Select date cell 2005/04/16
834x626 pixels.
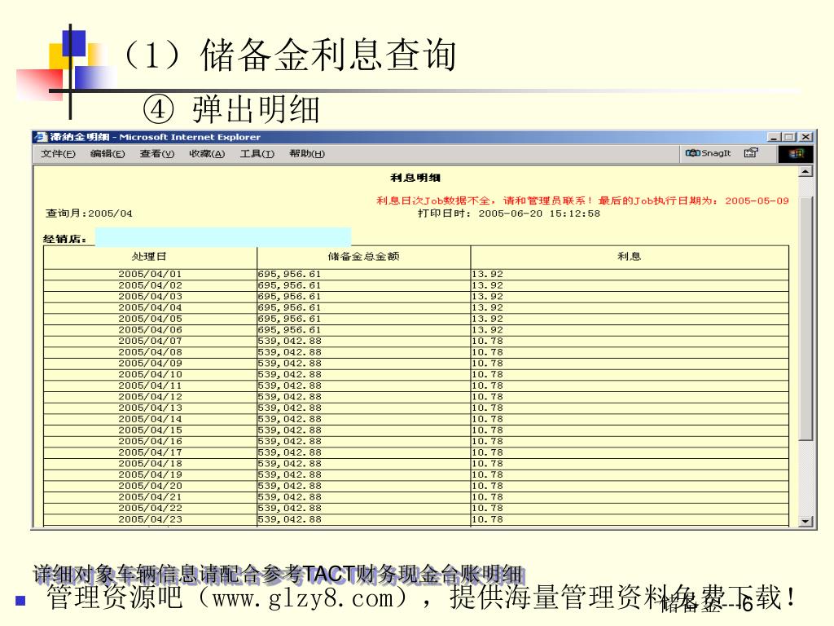150,441
